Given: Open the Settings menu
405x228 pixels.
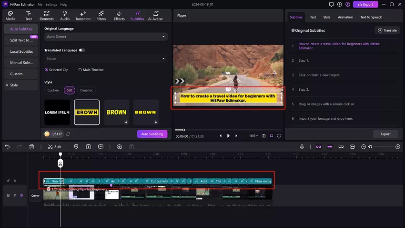Looking at the screenshot, I should click(x=51, y=4).
